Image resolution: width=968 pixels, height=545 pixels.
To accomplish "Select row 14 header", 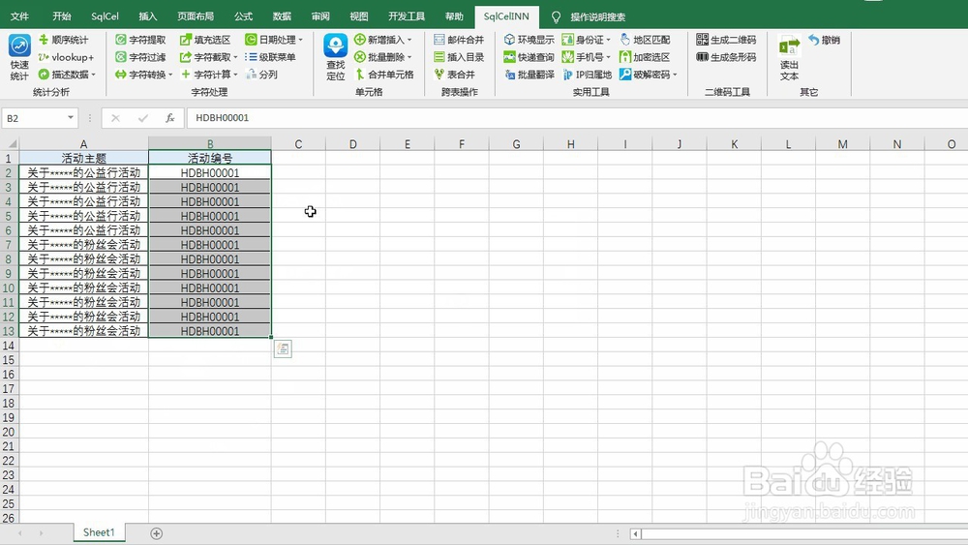I will tap(9, 346).
